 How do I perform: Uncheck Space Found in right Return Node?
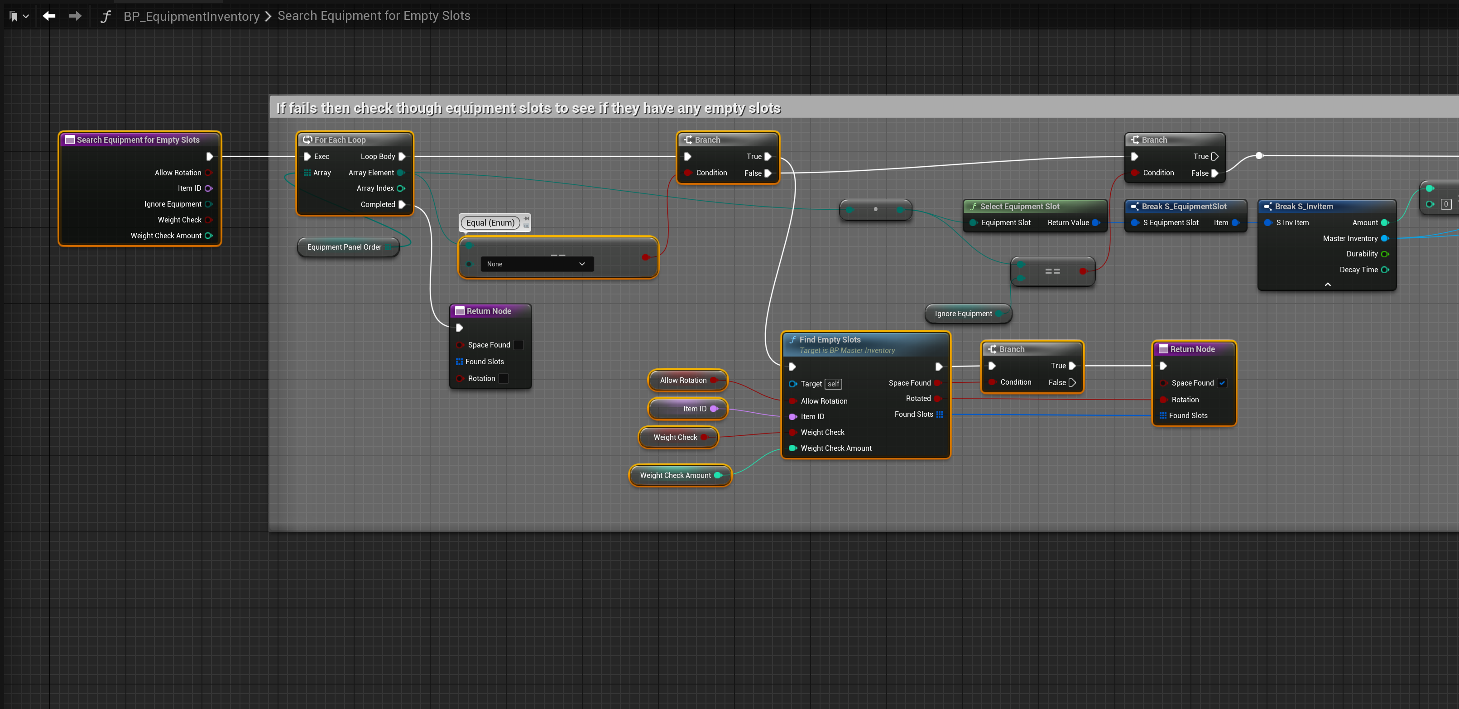(1222, 383)
